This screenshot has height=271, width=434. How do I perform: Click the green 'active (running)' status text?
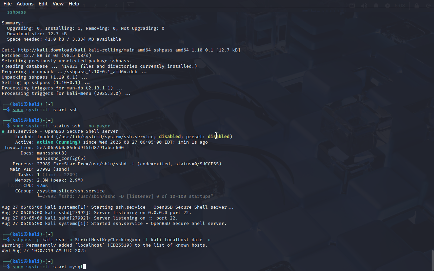[x=59, y=142]
